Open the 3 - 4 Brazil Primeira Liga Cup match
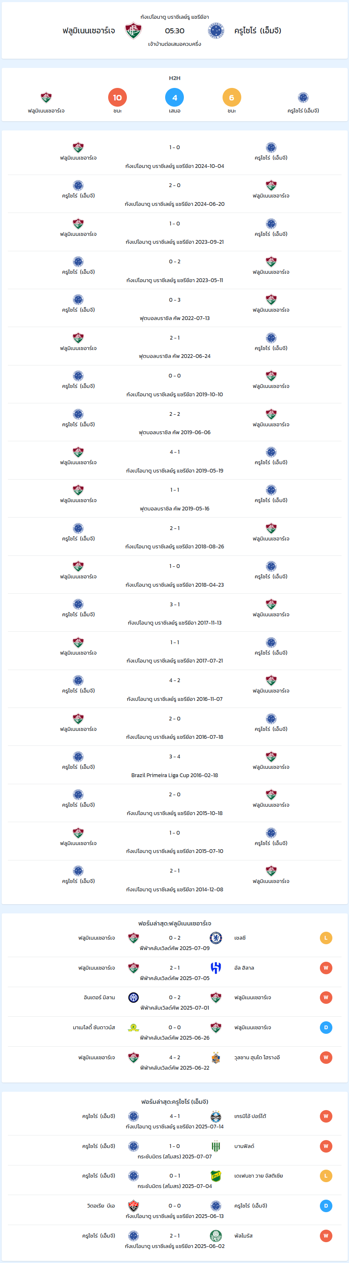This screenshot has width=349, height=1263. coord(175,765)
